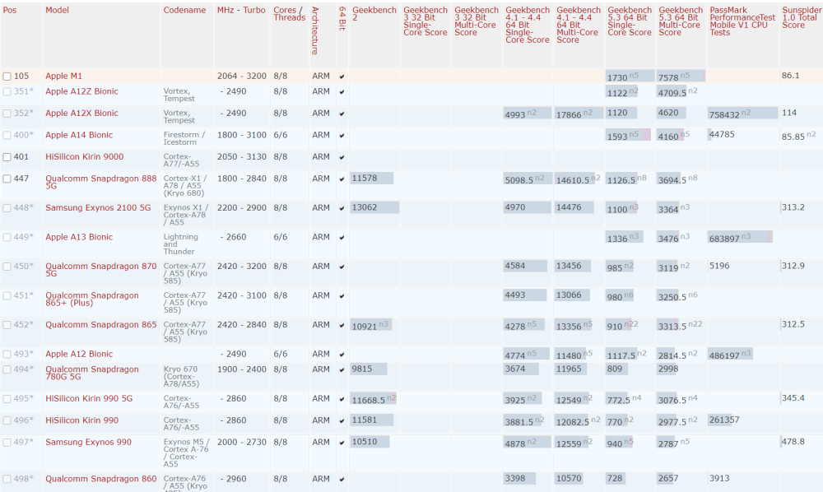
Task: Sort by Geekbench 4.1 - 4.4 Multi-Core header
Action: tap(579, 25)
